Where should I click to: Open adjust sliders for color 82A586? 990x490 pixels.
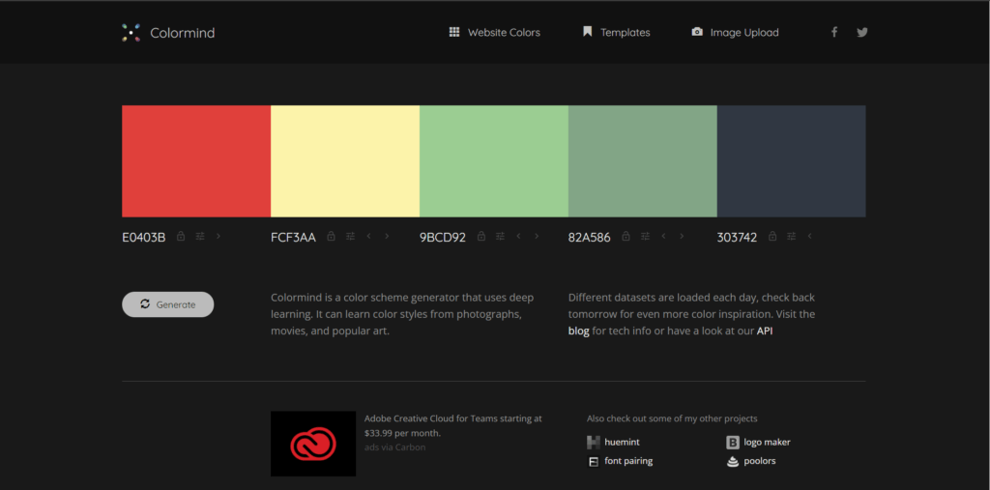point(644,236)
